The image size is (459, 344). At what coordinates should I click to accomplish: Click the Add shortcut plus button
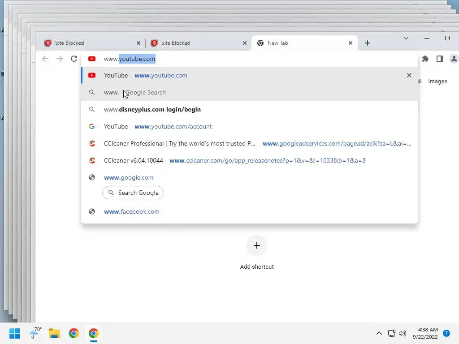pyautogui.click(x=257, y=245)
